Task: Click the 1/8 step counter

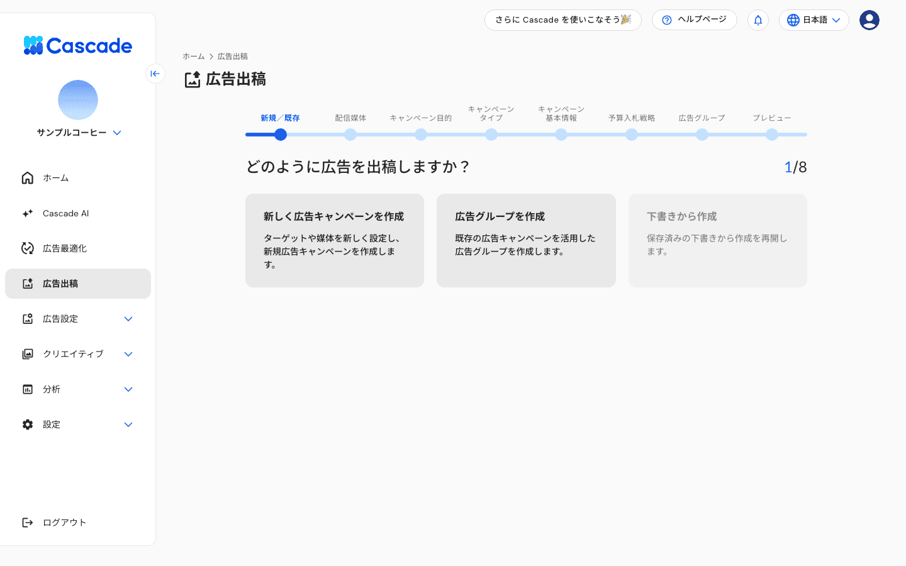Action: [795, 167]
